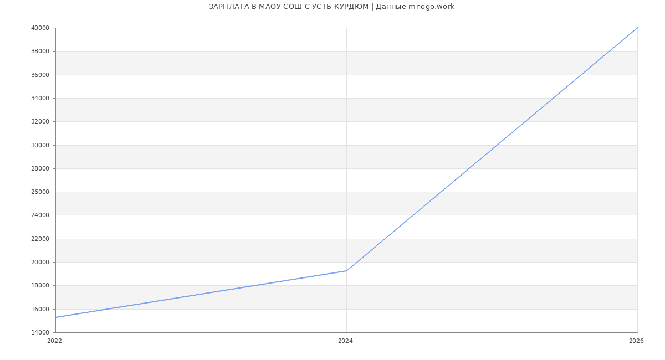Click the 2026 x-axis label
The height and width of the screenshot is (360, 665).
(x=636, y=341)
